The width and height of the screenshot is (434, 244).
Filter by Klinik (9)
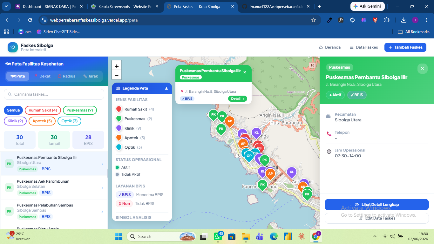15,121
